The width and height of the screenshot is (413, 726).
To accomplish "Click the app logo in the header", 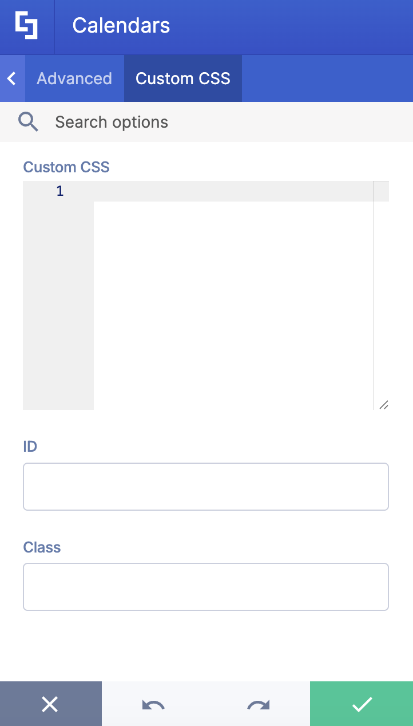I will [26, 26].
